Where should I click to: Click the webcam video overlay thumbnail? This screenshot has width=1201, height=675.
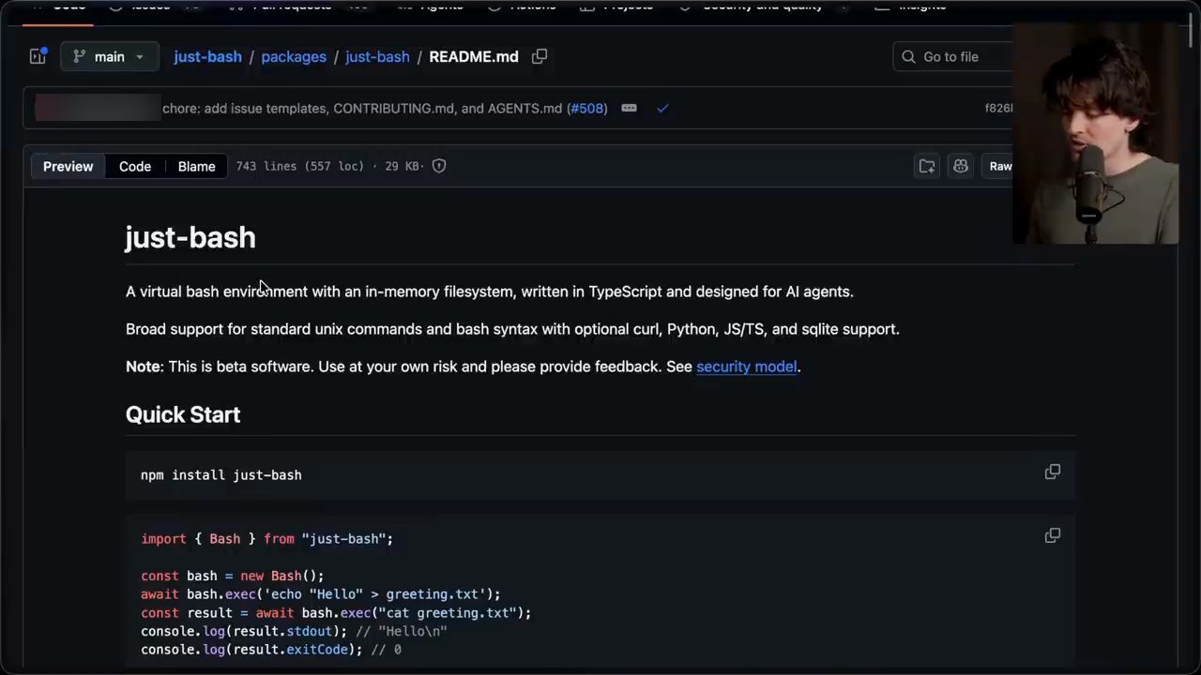[1095, 133]
